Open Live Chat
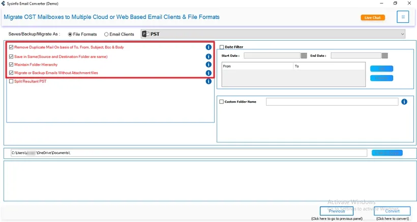 pyautogui.click(x=373, y=17)
